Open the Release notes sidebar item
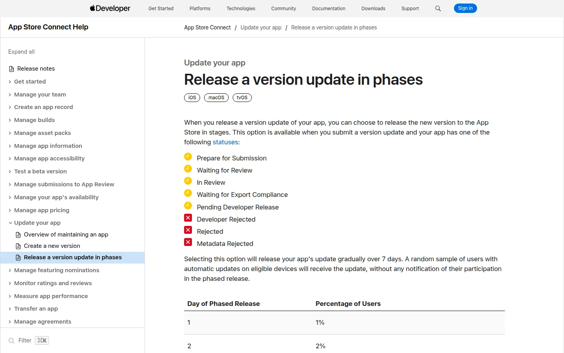Viewport: 564px width, 353px height. [36, 69]
